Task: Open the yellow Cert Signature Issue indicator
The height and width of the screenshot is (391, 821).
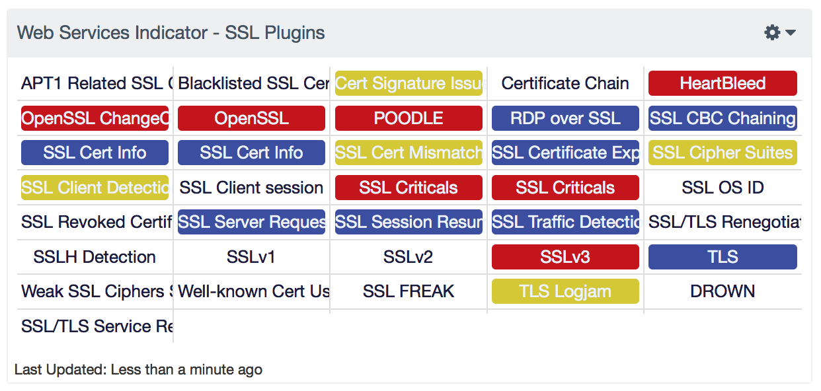Action: (409, 84)
